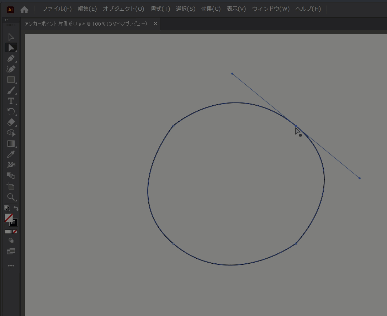387x316 pixels.
Task: Open the 表示(V) menu
Action: [236, 9]
